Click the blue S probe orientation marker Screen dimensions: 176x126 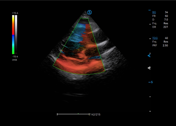(x=90, y=12)
